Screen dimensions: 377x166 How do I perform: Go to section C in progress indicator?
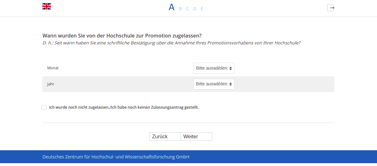(187, 9)
